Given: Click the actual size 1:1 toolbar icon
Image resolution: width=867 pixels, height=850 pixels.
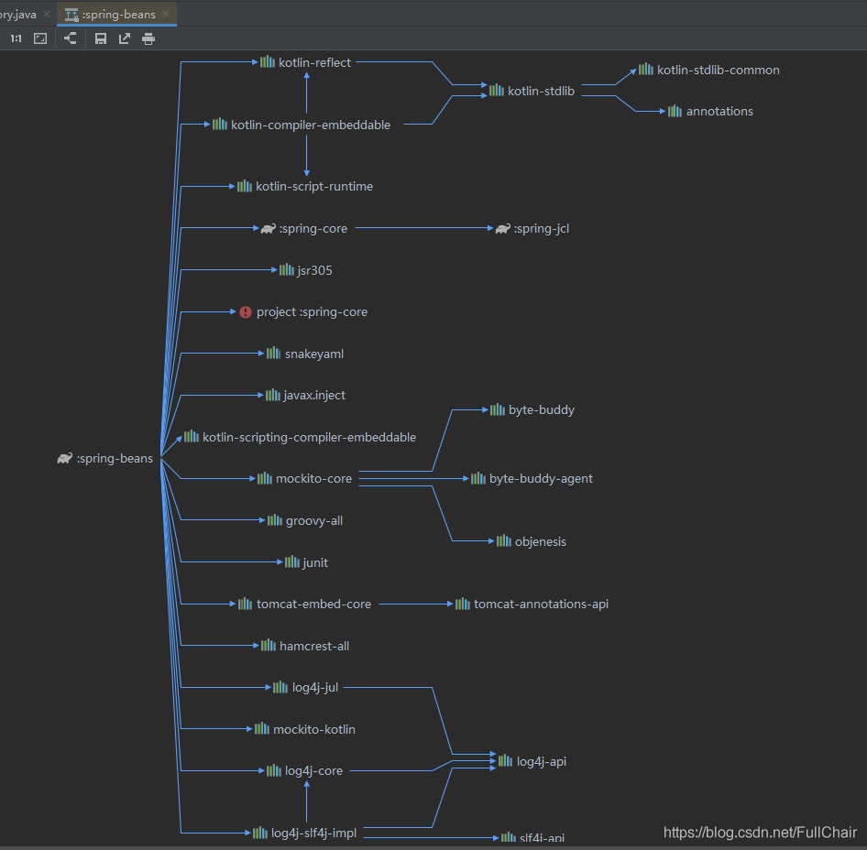Looking at the screenshot, I should [16, 38].
